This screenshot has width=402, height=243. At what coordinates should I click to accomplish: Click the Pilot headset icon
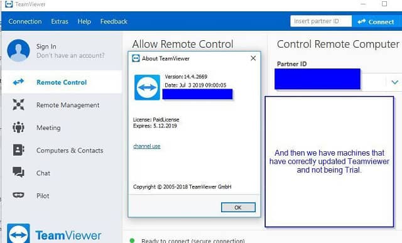(18, 195)
